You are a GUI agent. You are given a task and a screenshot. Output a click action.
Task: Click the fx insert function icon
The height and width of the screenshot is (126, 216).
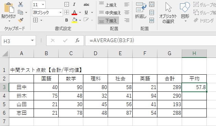[x=77, y=40]
